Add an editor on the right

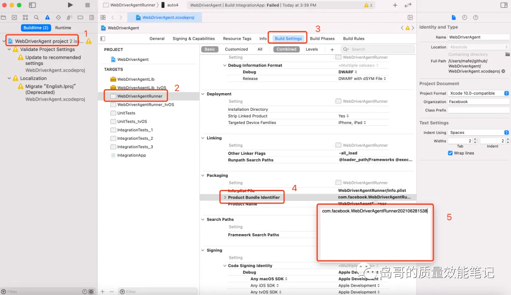pos(410,18)
